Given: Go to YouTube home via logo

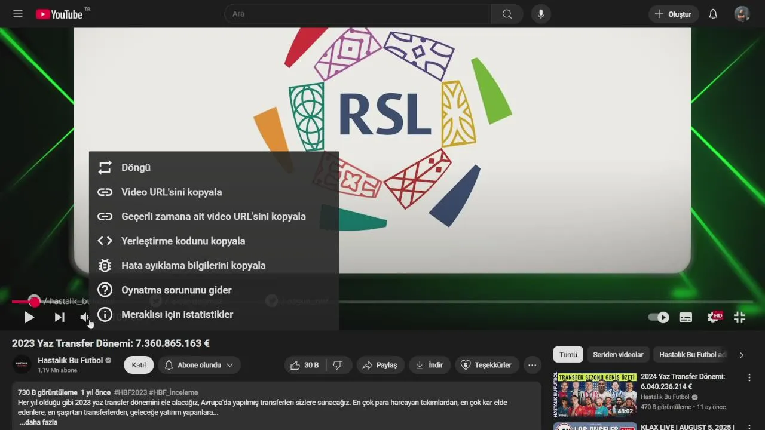Looking at the screenshot, I should point(59,14).
